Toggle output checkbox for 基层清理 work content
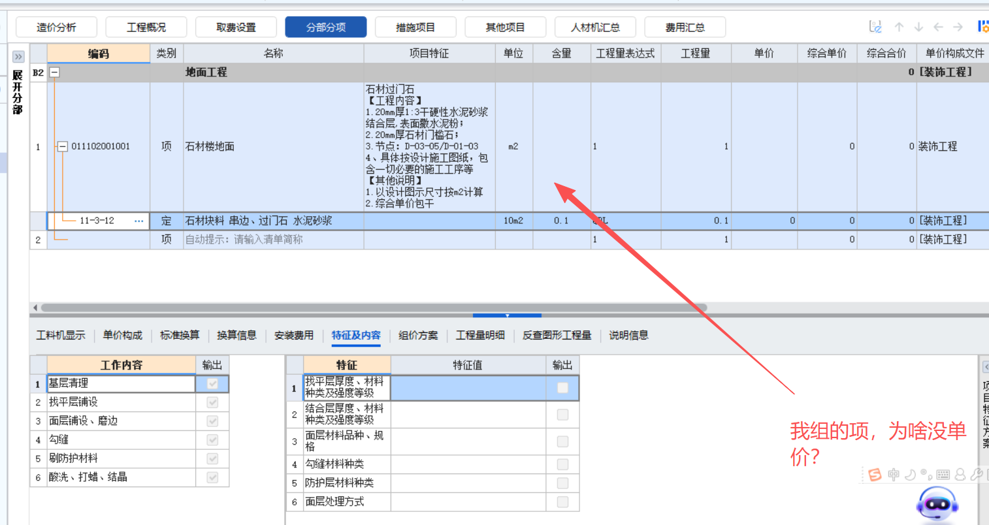Image resolution: width=989 pixels, height=525 pixels. (x=211, y=384)
